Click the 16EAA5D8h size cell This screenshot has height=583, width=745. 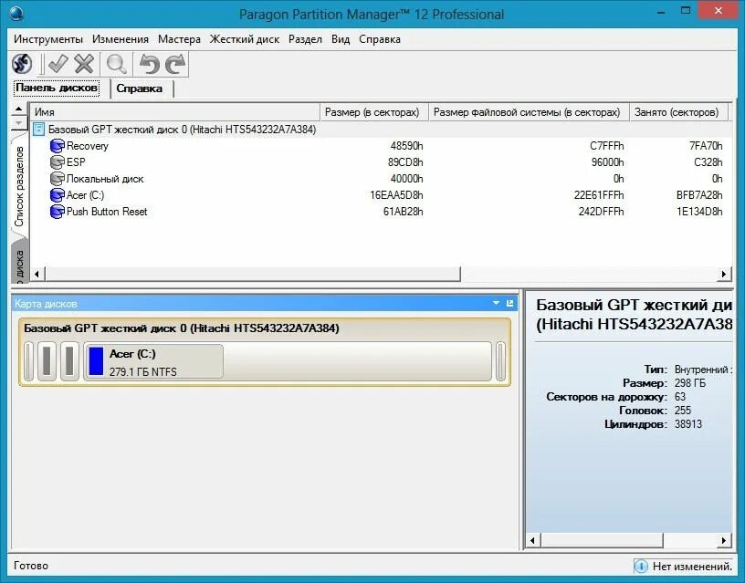click(x=396, y=195)
